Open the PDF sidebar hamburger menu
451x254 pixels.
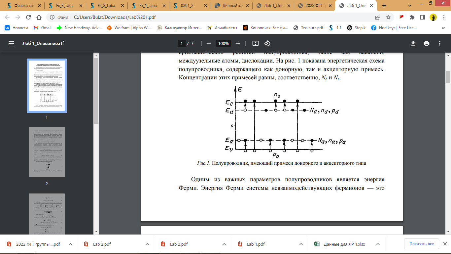[11, 43]
